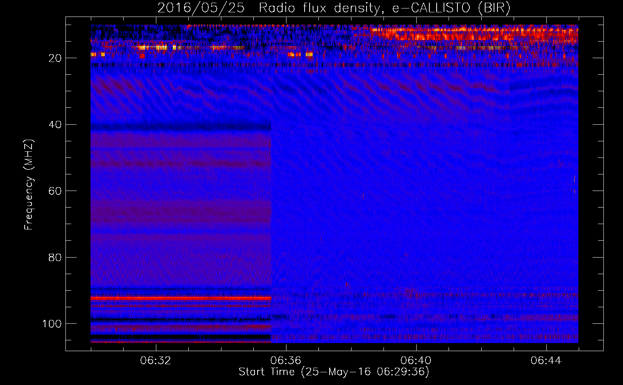The height and width of the screenshot is (385, 623).
Task: Click the 'Start Time (25-May-16 06:29:36)' label
Action: [334, 372]
